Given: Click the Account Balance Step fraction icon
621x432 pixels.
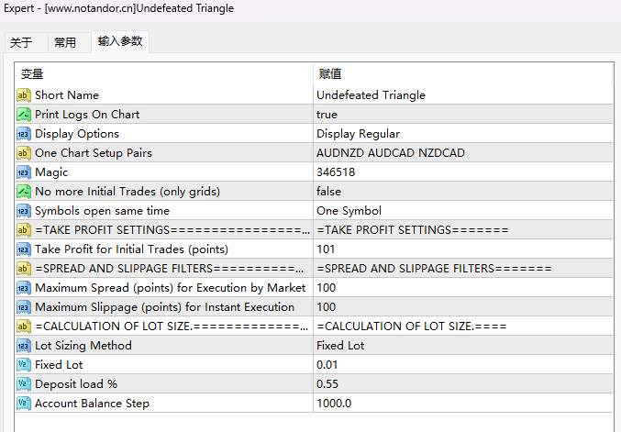Looking at the screenshot, I should coord(24,404).
